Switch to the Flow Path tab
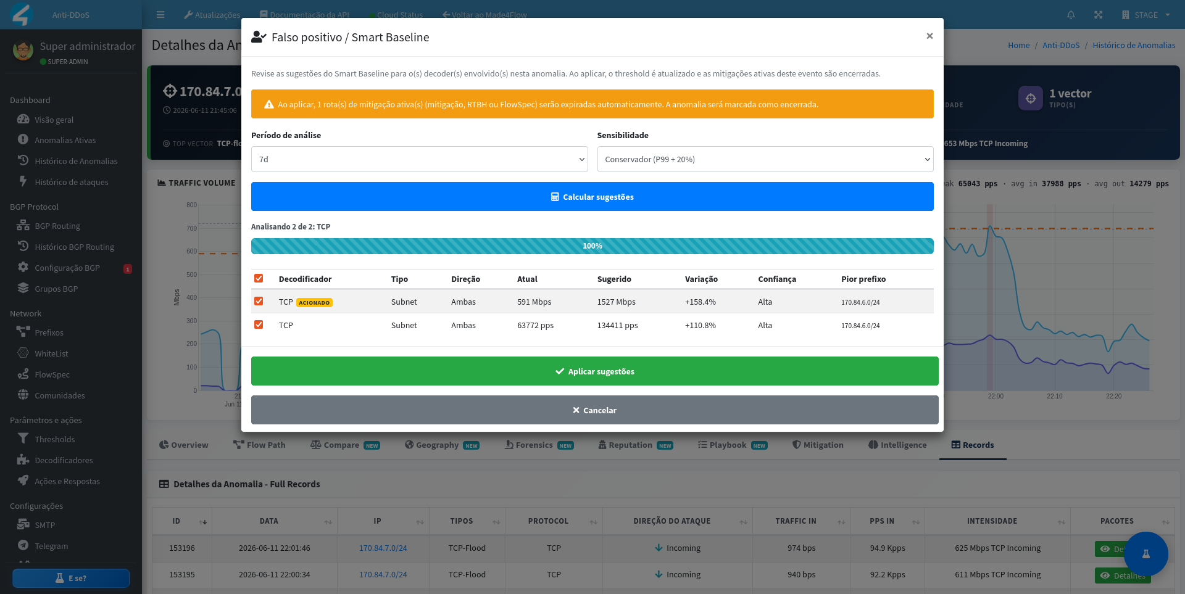Image resolution: width=1185 pixels, height=594 pixels. [x=259, y=445]
